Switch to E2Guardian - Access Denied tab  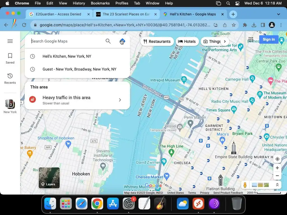[58, 14]
